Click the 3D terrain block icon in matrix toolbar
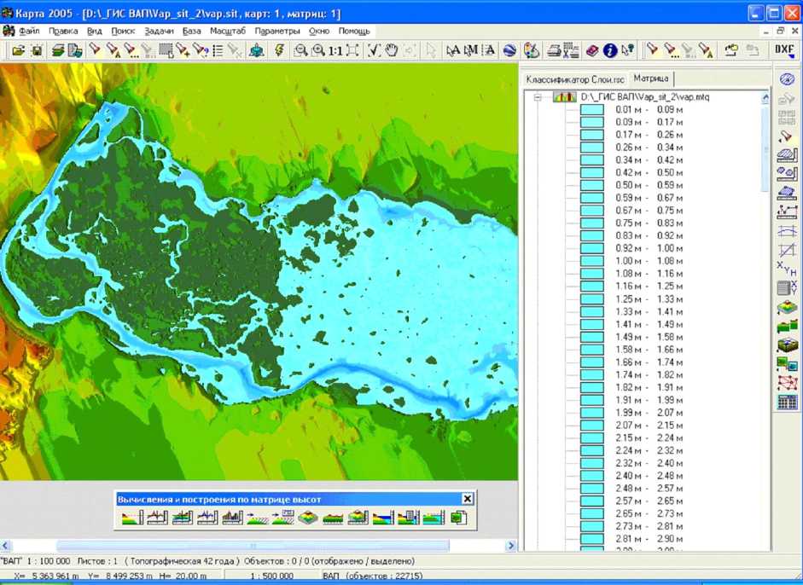The height and width of the screenshot is (585, 803). pyautogui.click(x=307, y=517)
